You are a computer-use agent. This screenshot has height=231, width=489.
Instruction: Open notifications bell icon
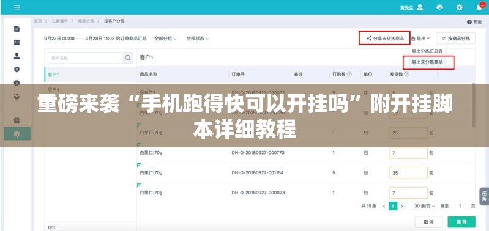(480, 7)
